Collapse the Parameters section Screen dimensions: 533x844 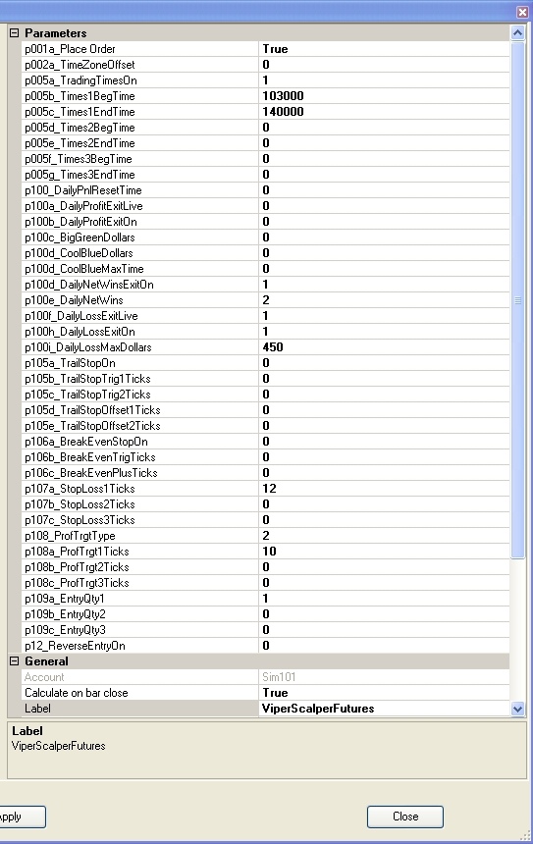point(15,33)
